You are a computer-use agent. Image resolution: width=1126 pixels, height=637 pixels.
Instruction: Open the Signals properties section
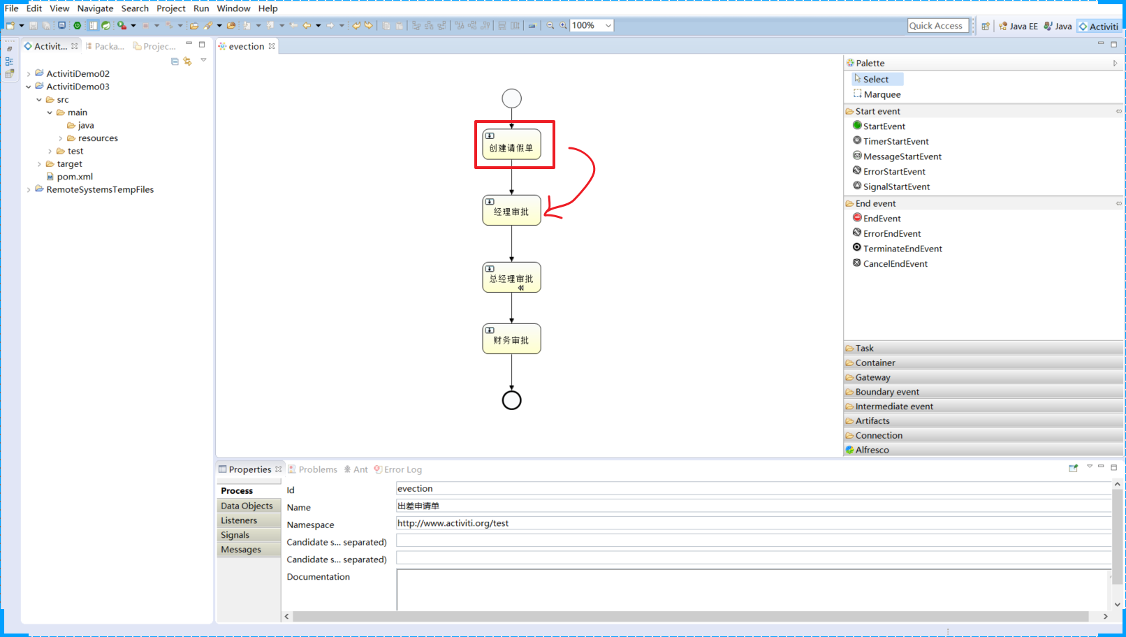[249, 535]
